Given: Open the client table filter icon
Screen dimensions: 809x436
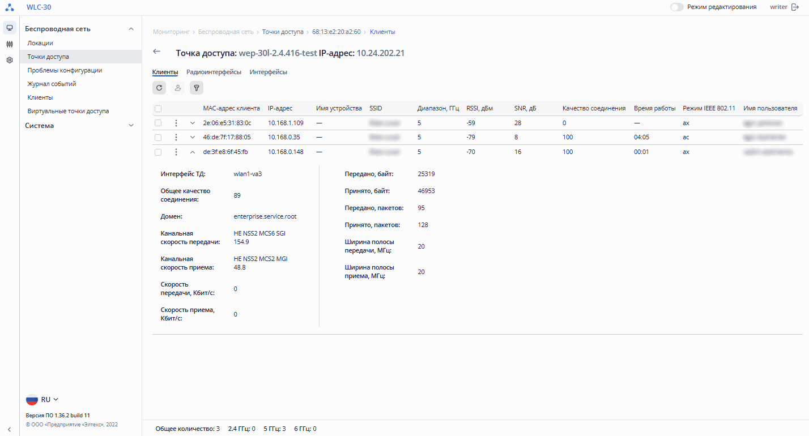Looking at the screenshot, I should (x=197, y=88).
